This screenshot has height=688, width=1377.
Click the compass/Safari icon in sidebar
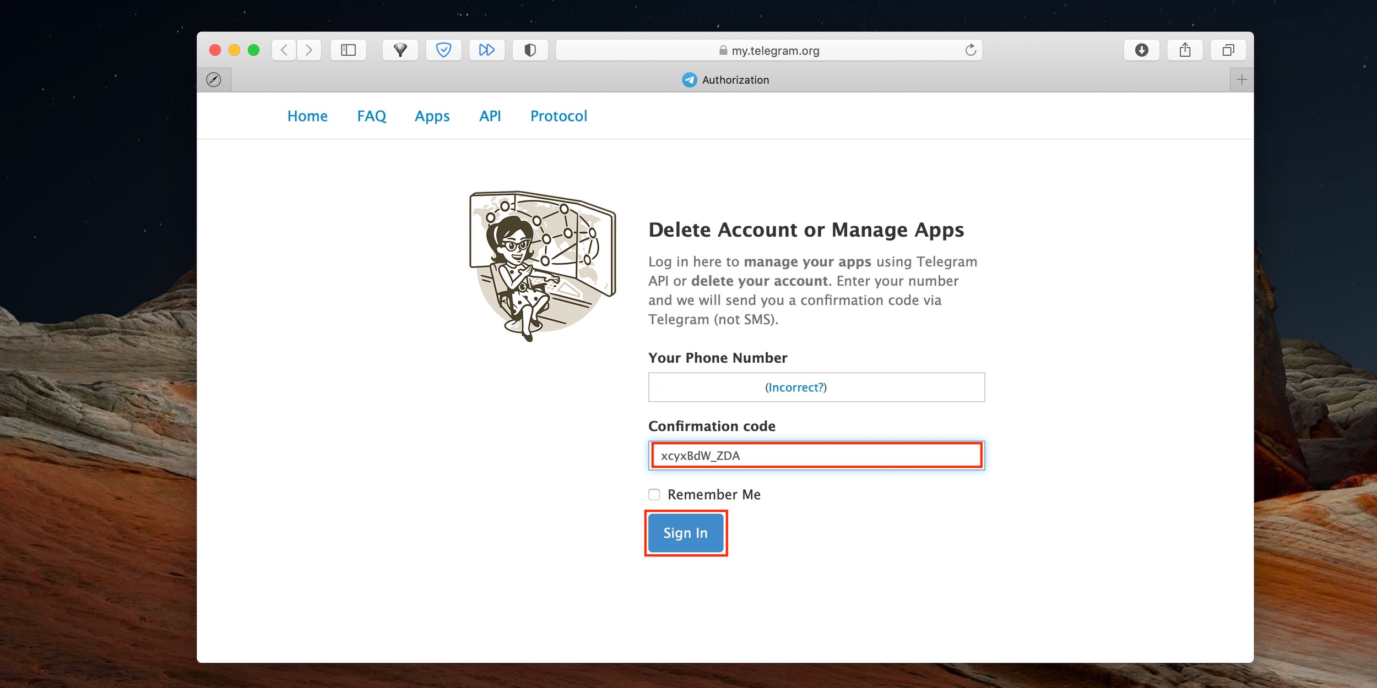click(213, 79)
